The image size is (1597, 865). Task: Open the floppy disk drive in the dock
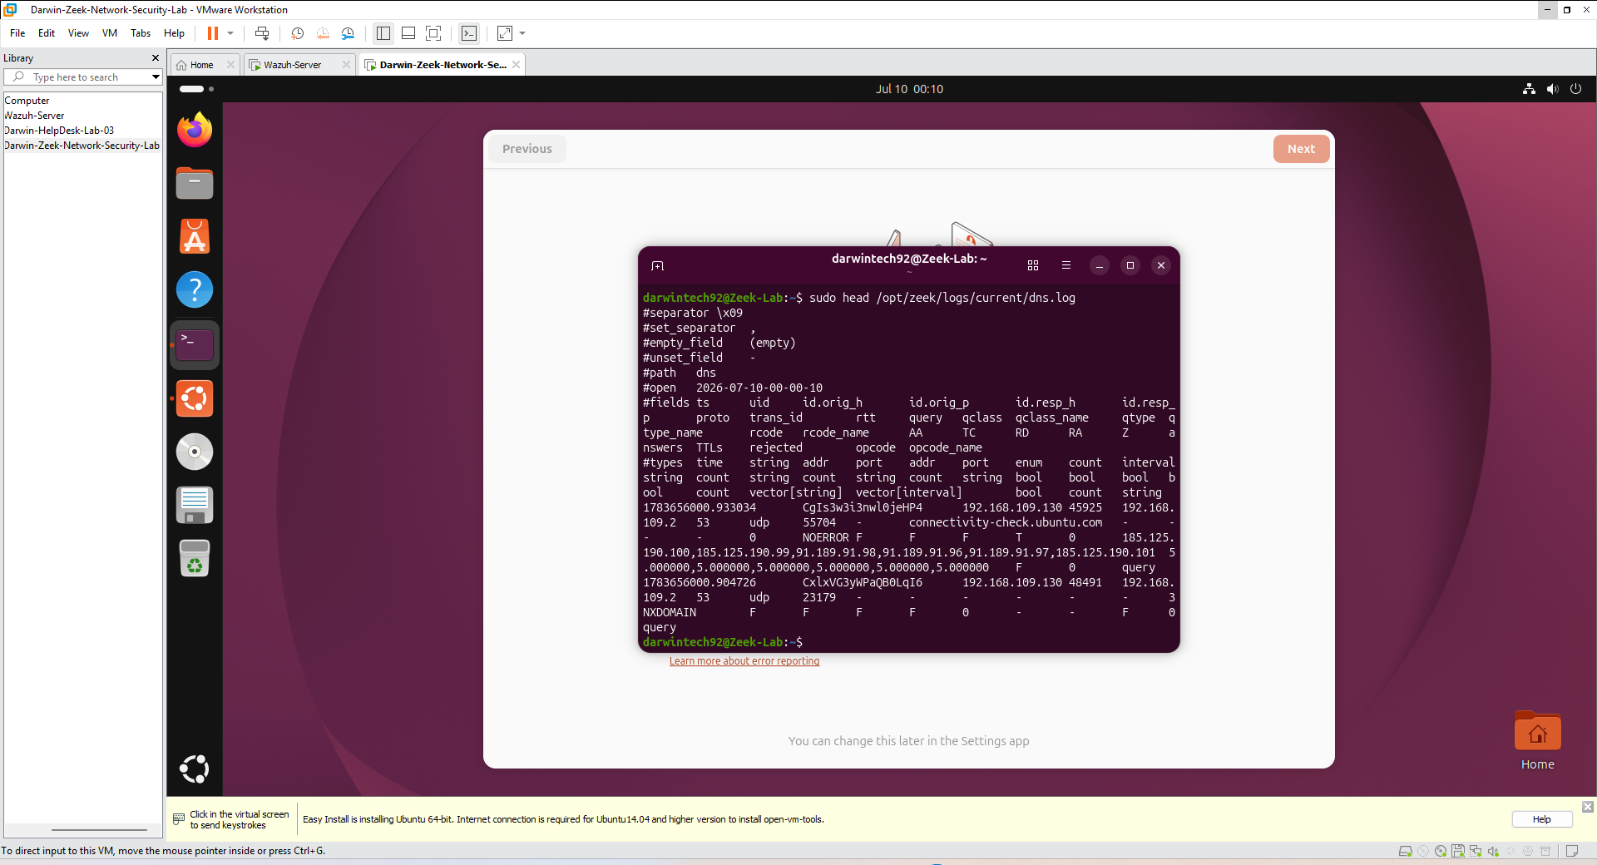pyautogui.click(x=195, y=505)
